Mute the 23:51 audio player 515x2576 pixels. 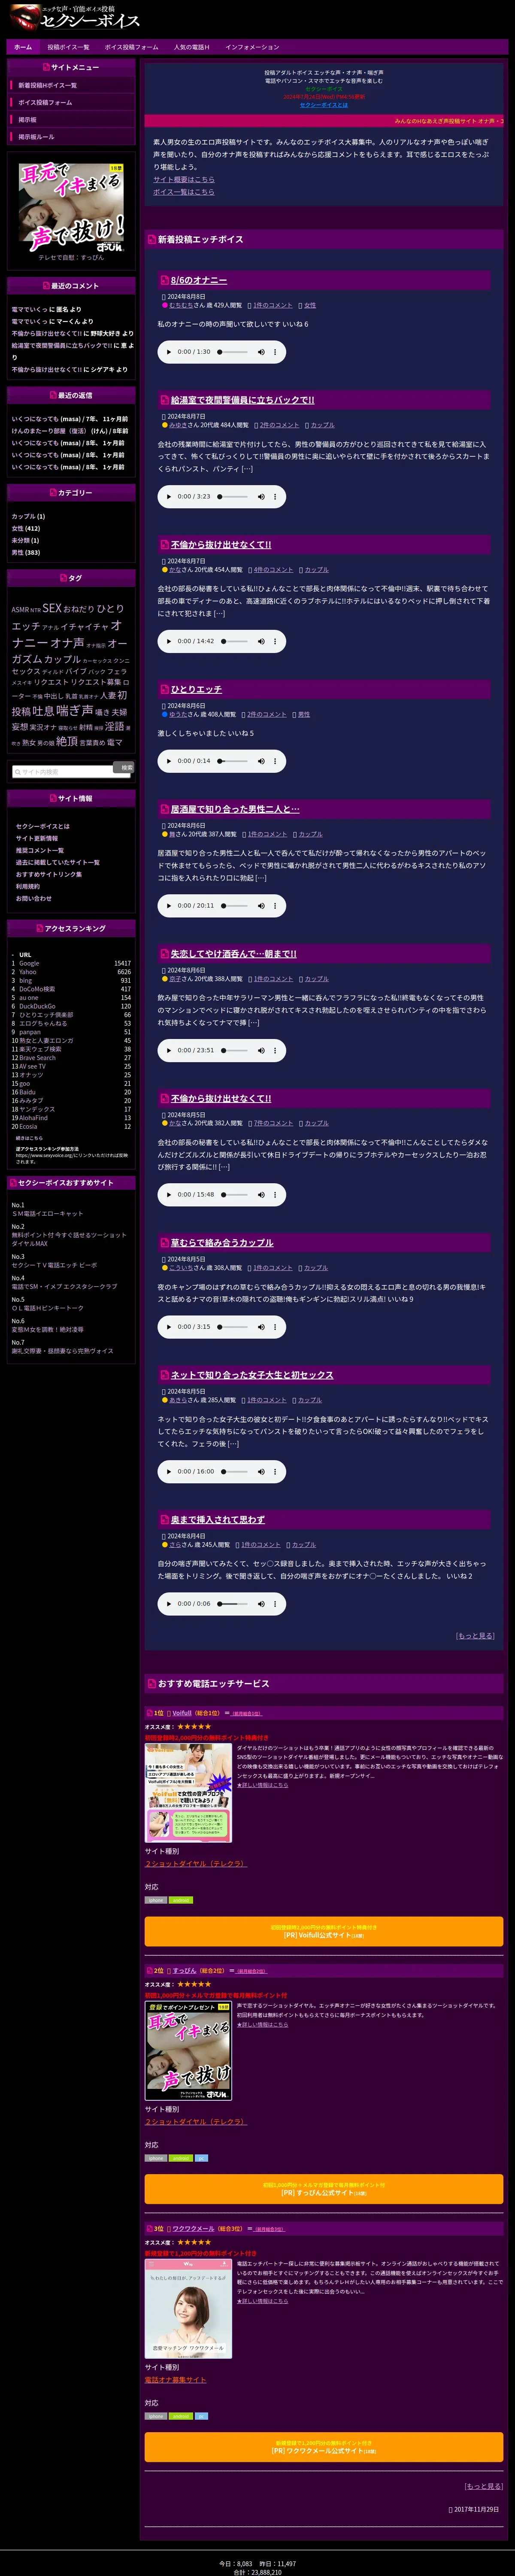(x=261, y=1050)
